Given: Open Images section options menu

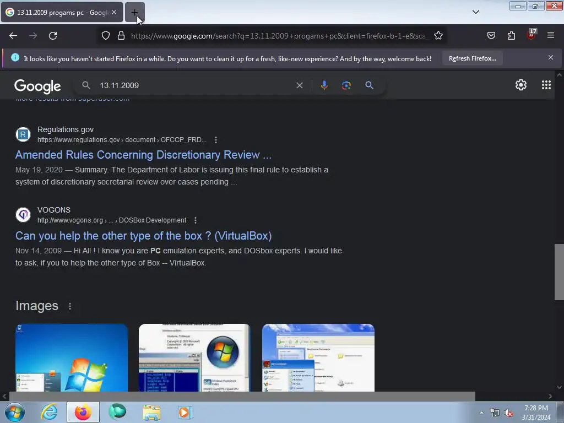Looking at the screenshot, I should [x=70, y=306].
